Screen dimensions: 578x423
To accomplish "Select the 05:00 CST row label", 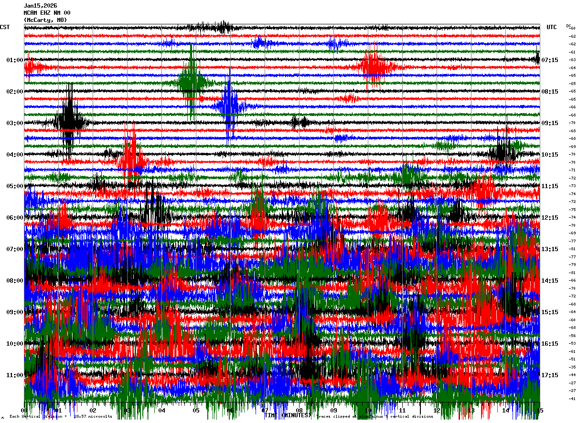I will [15, 186].
